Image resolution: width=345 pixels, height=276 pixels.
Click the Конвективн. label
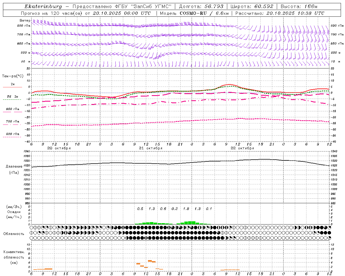pyautogui.click(x=14, y=252)
